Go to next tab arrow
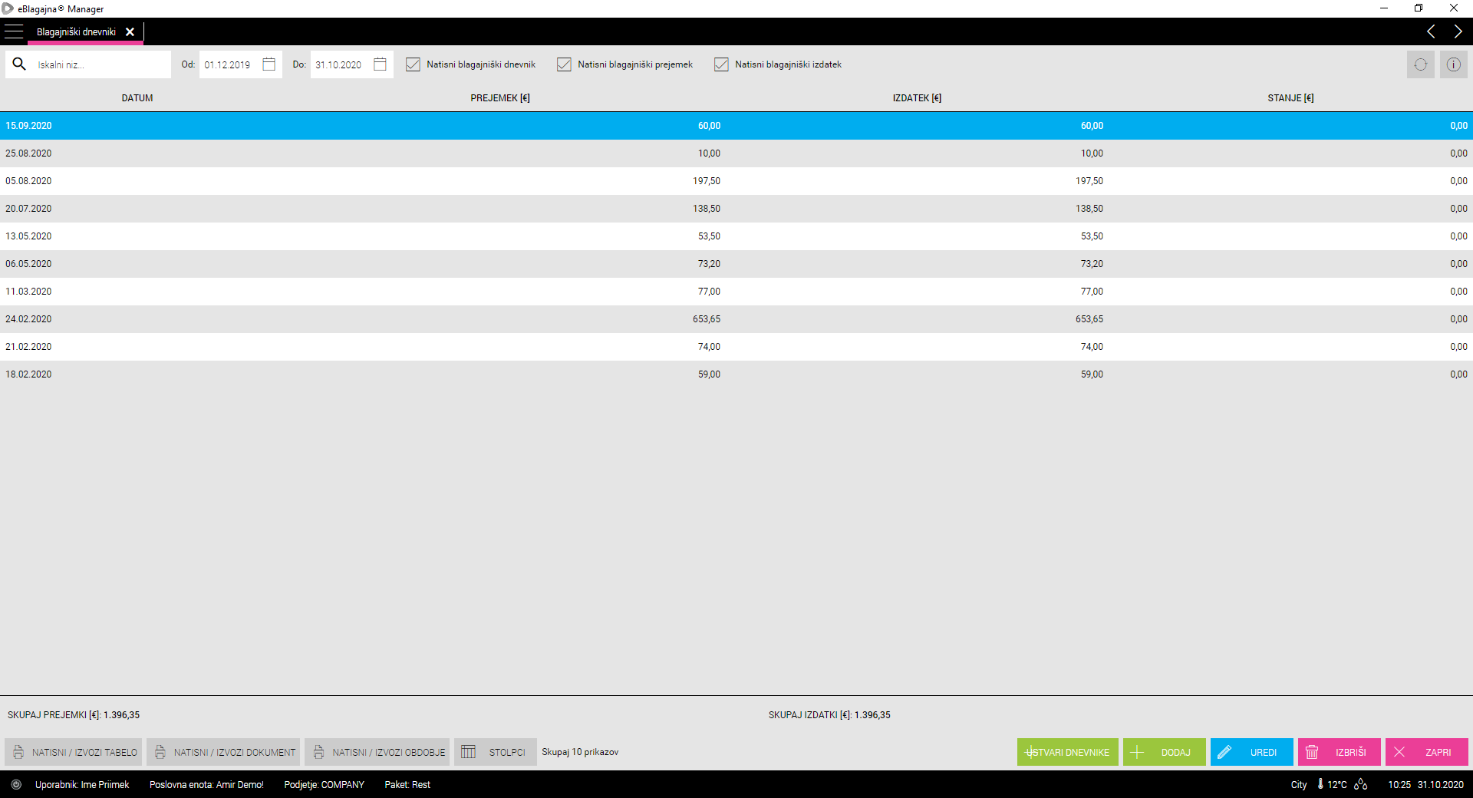Image resolution: width=1473 pixels, height=798 pixels. pos(1458,31)
